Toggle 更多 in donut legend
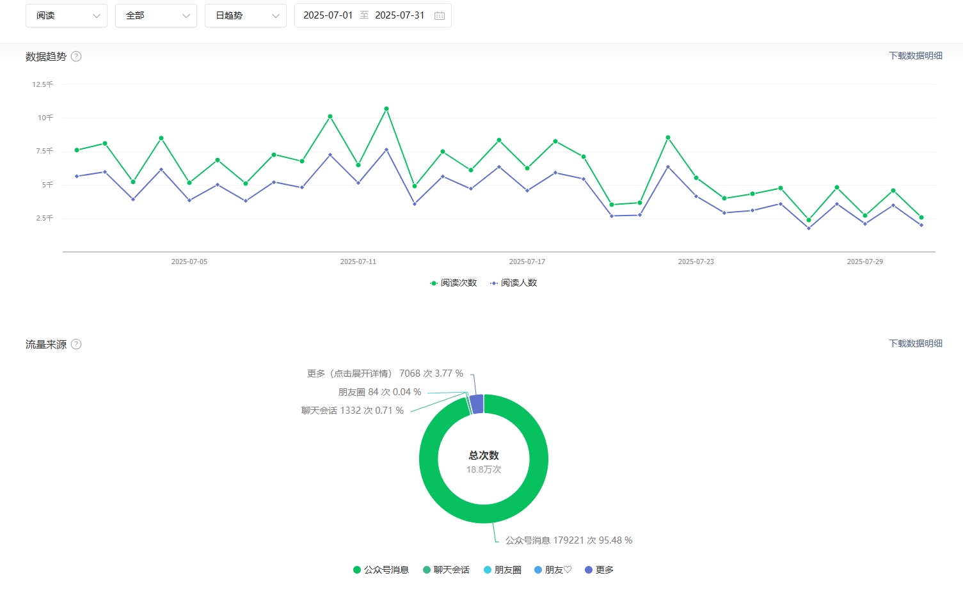Screen dimensions: 963x596 point(599,570)
